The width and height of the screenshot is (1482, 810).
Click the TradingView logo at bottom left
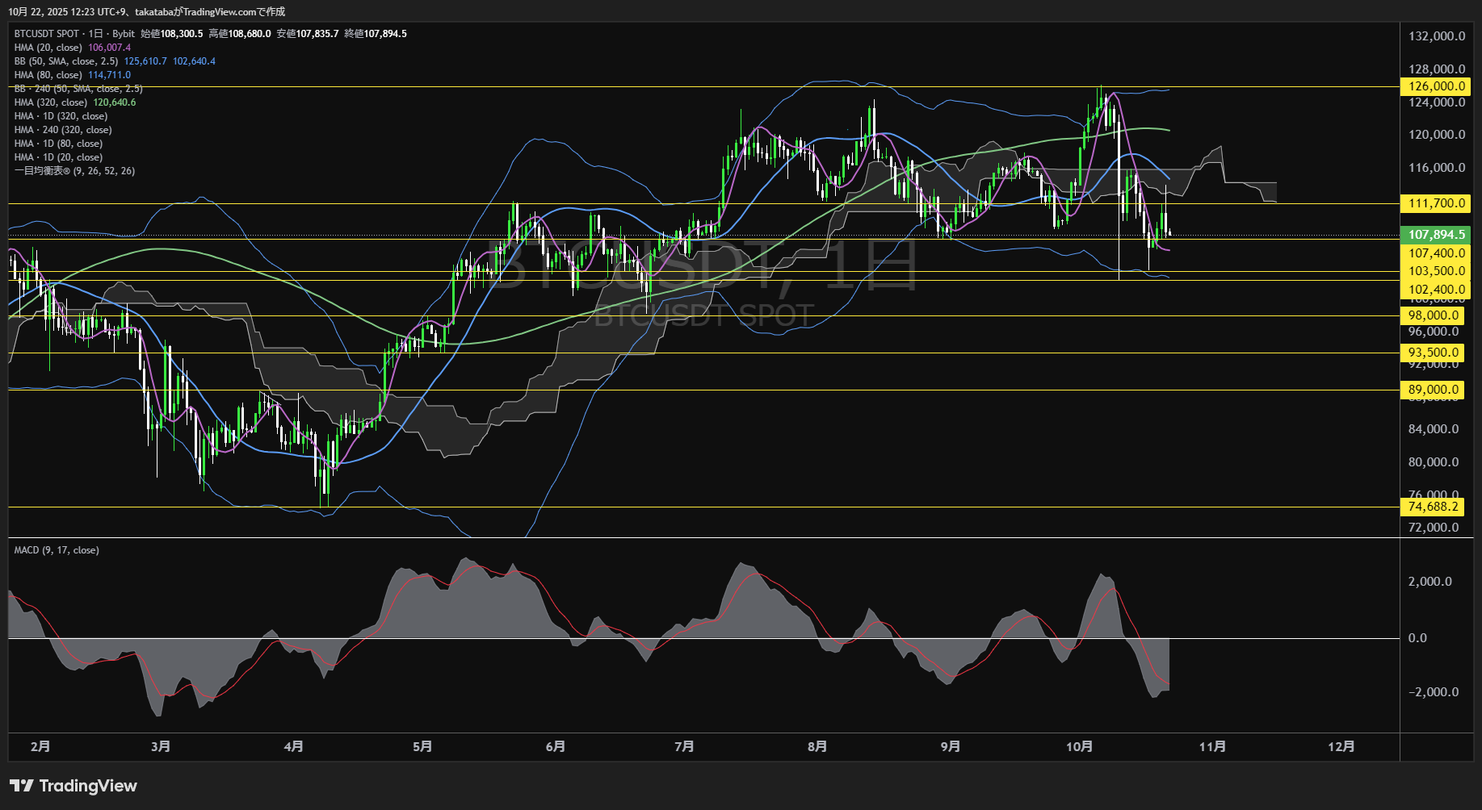point(73,786)
